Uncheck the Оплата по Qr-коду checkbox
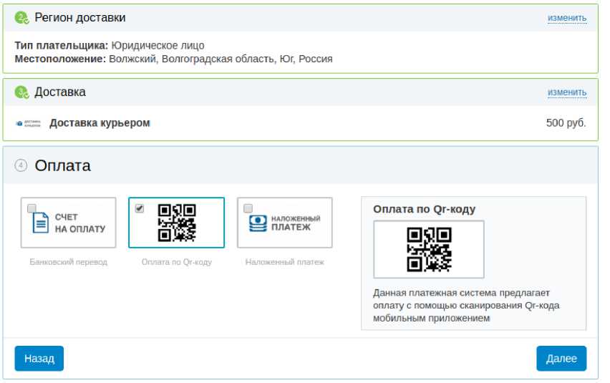This screenshot has height=383, width=610. pos(140,208)
